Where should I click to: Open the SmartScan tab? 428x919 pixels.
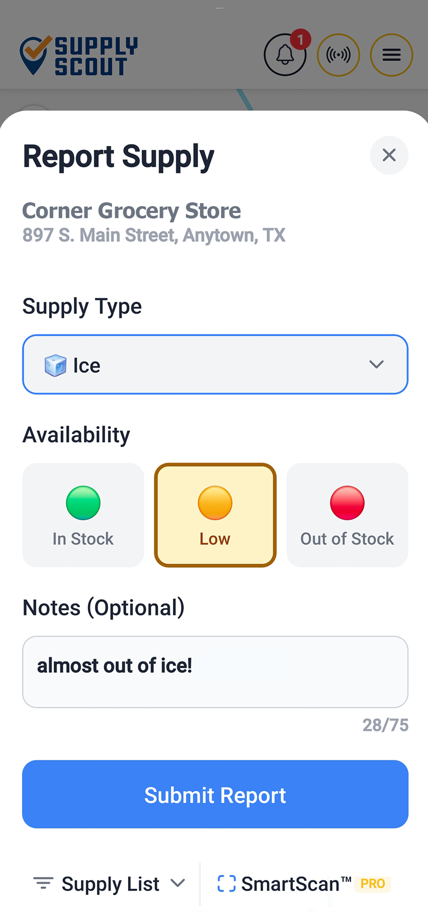(x=290, y=884)
